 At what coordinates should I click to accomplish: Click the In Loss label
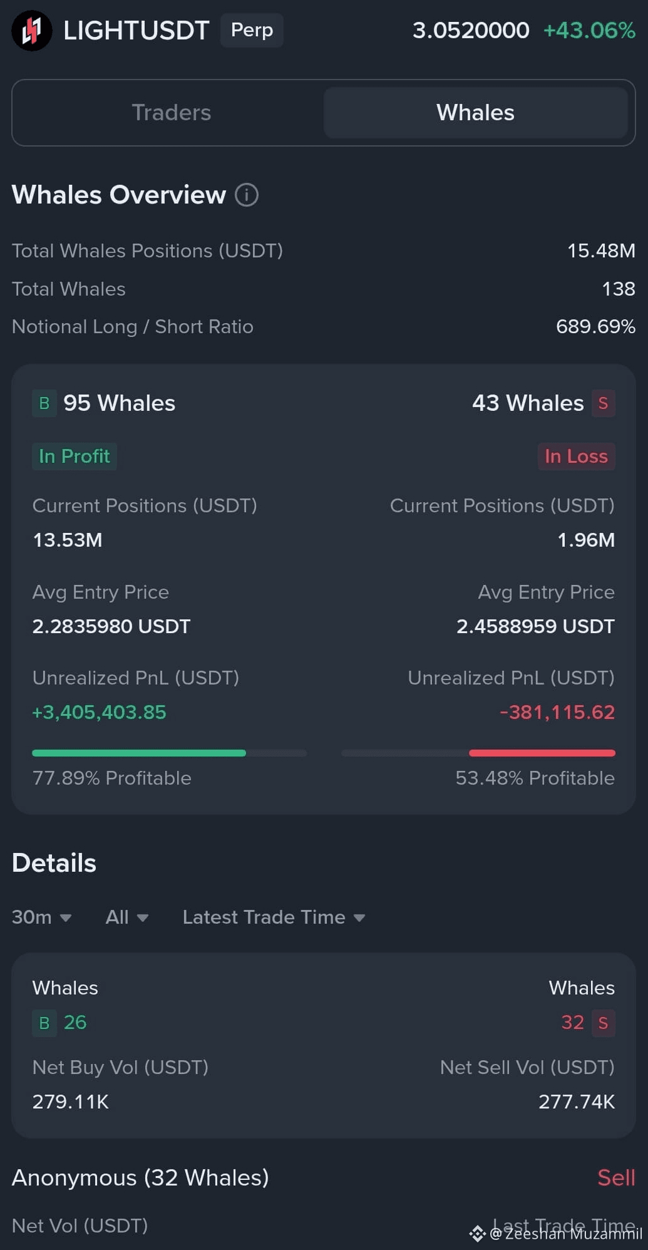[576, 457]
